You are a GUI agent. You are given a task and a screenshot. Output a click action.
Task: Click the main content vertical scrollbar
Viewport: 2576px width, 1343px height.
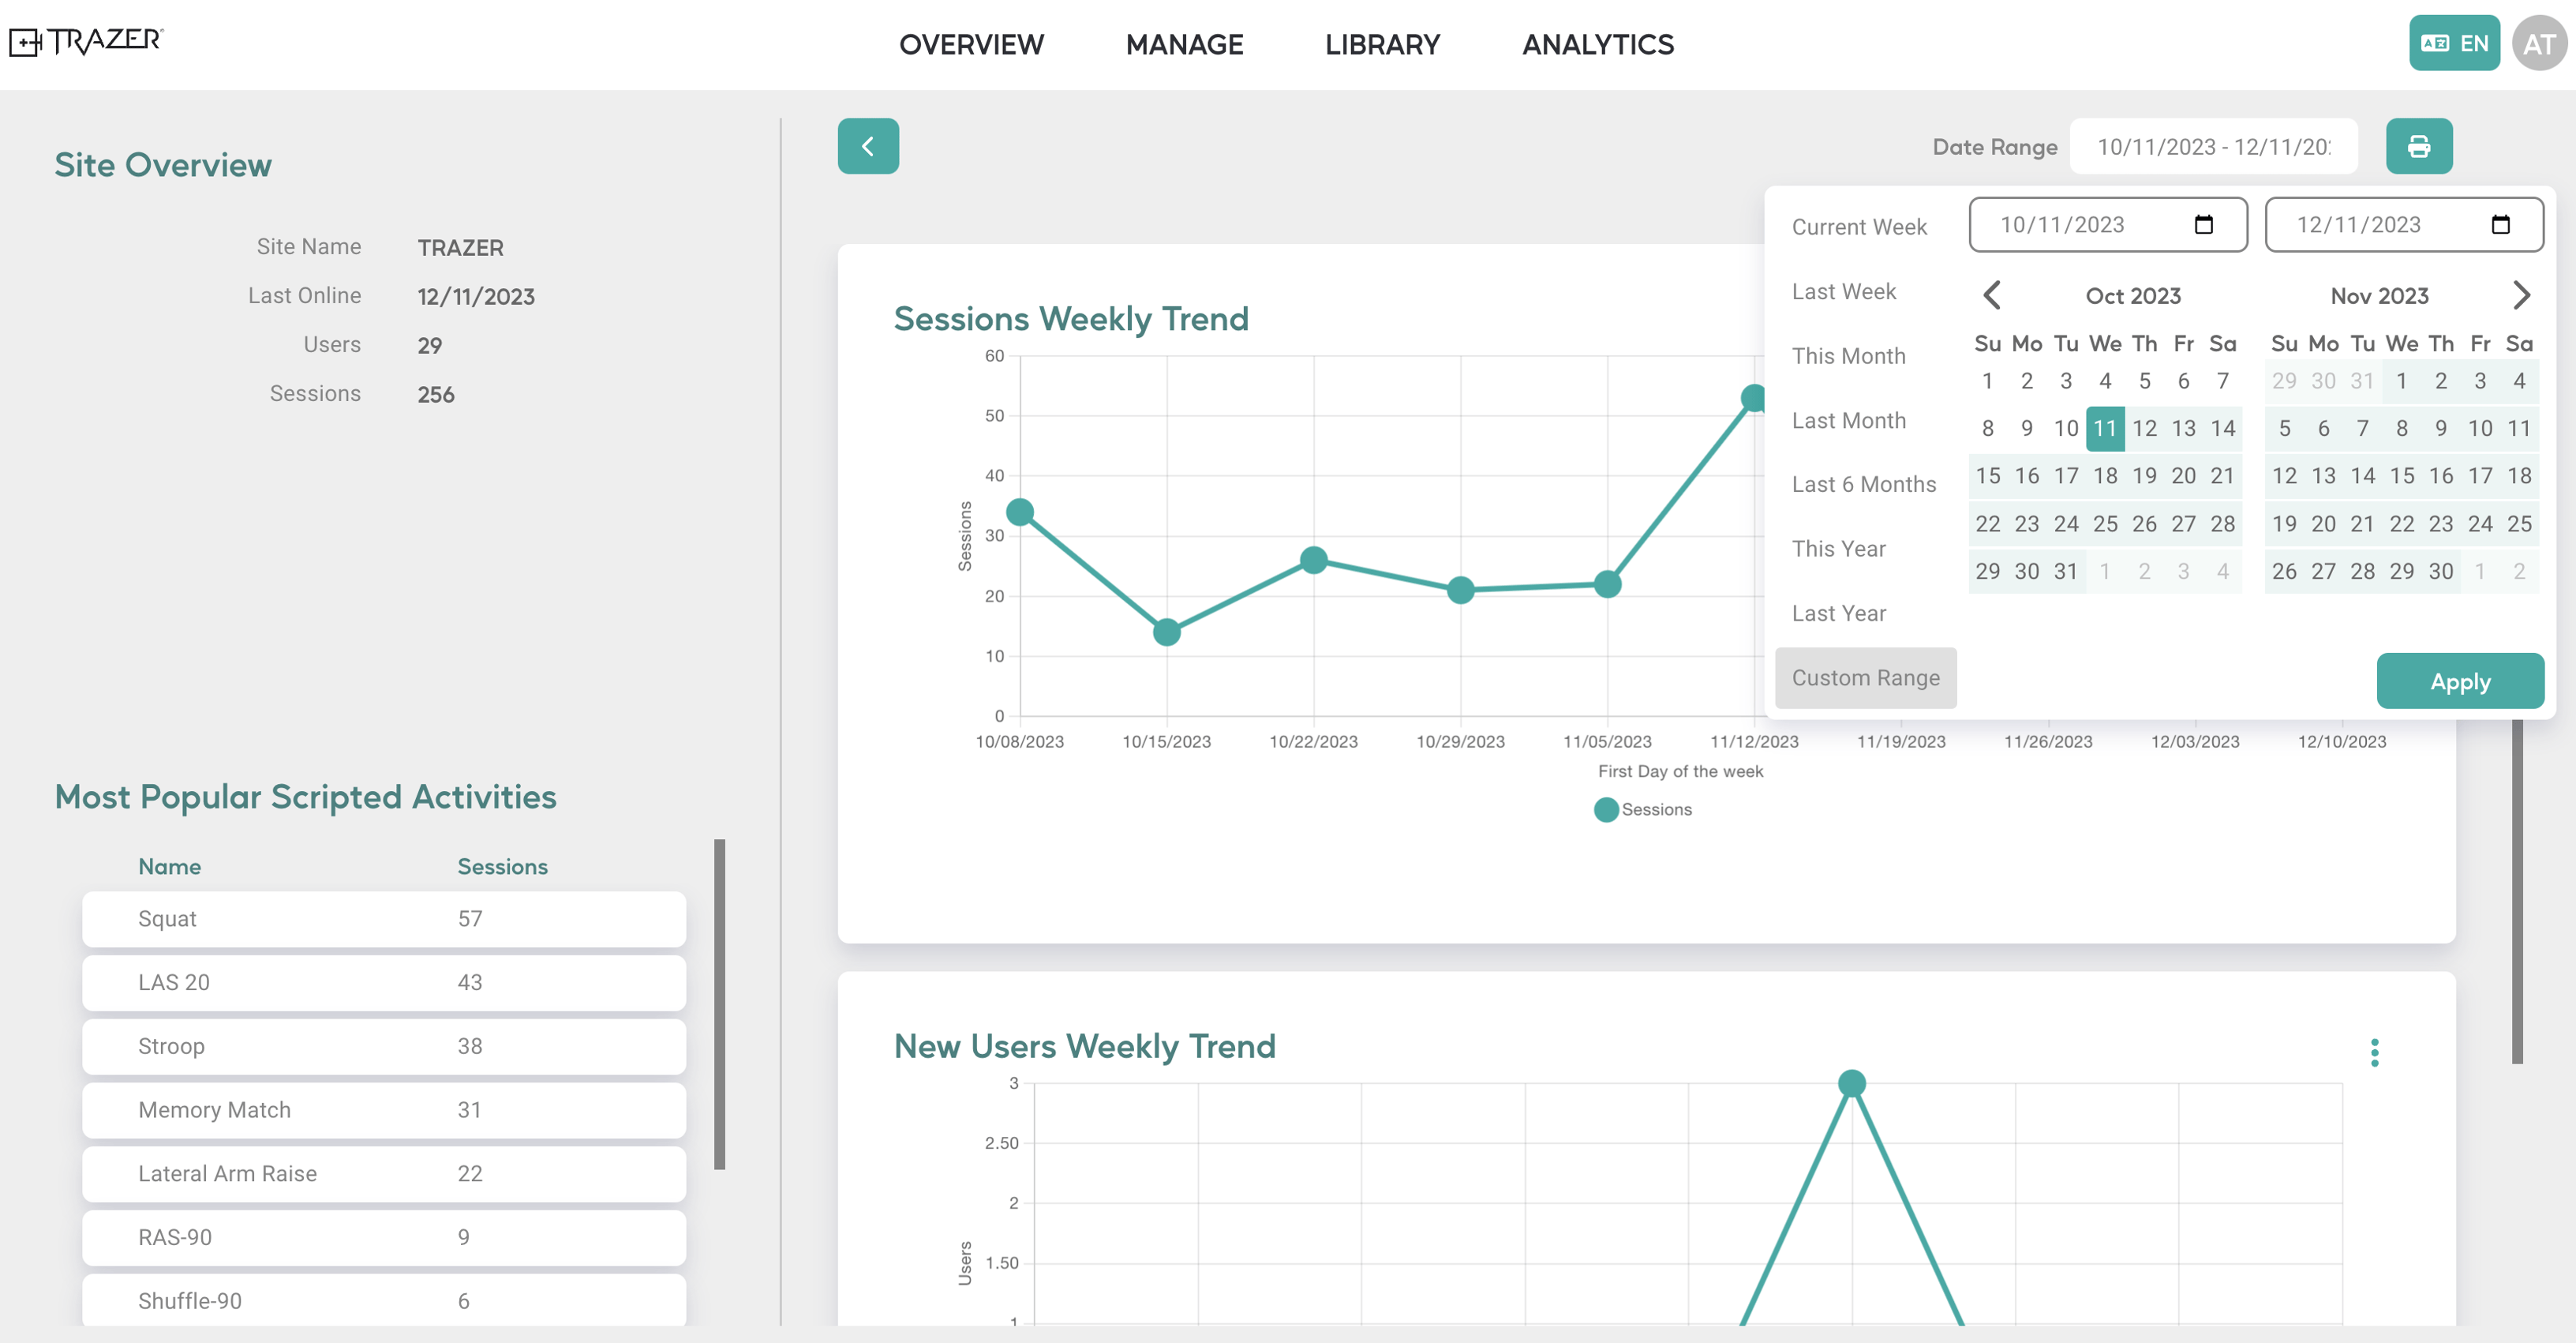pyautogui.click(x=2517, y=891)
